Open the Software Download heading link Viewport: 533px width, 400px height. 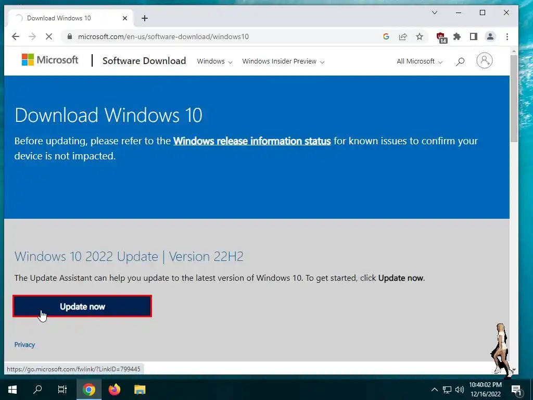click(x=144, y=61)
